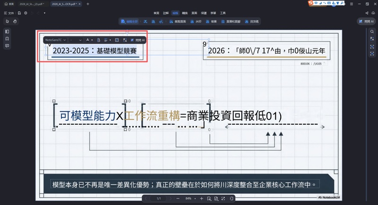Image resolution: width=378 pixels, height=205 pixels.
Task: Select the arrow selection tool
Action: point(7,21)
